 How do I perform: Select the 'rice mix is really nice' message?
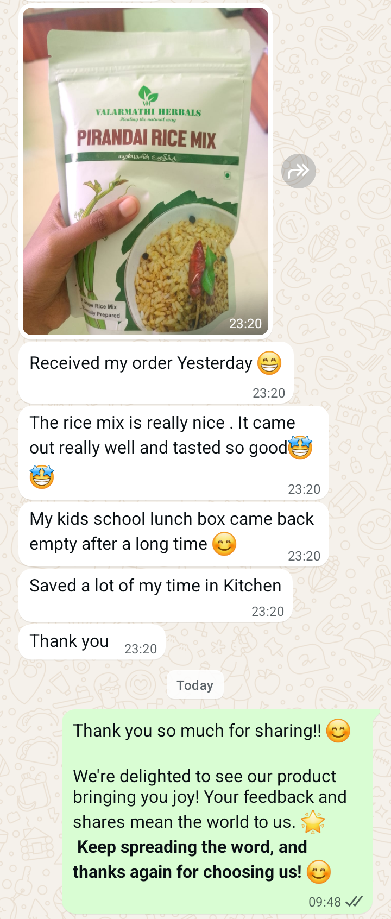coord(174,453)
